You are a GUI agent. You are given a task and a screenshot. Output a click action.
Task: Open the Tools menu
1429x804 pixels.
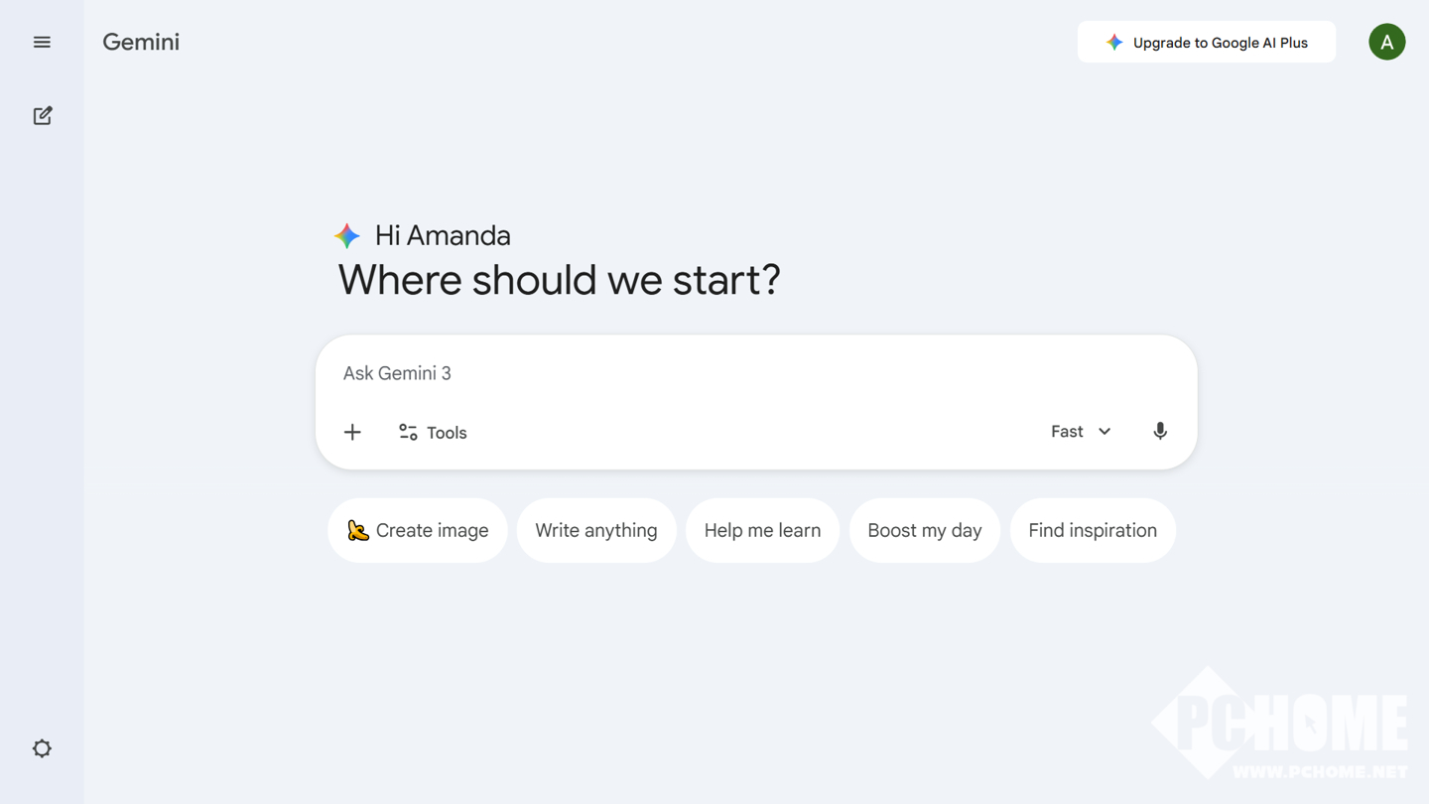434,432
